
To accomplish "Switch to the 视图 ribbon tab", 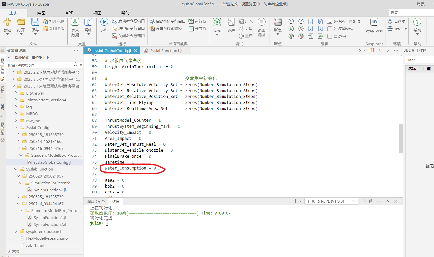I will (x=97, y=13).
